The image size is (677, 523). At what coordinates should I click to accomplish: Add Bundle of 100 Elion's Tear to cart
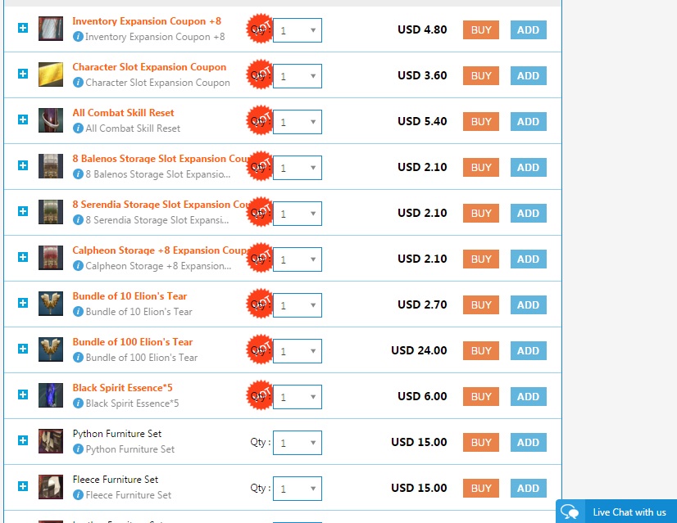coord(528,350)
